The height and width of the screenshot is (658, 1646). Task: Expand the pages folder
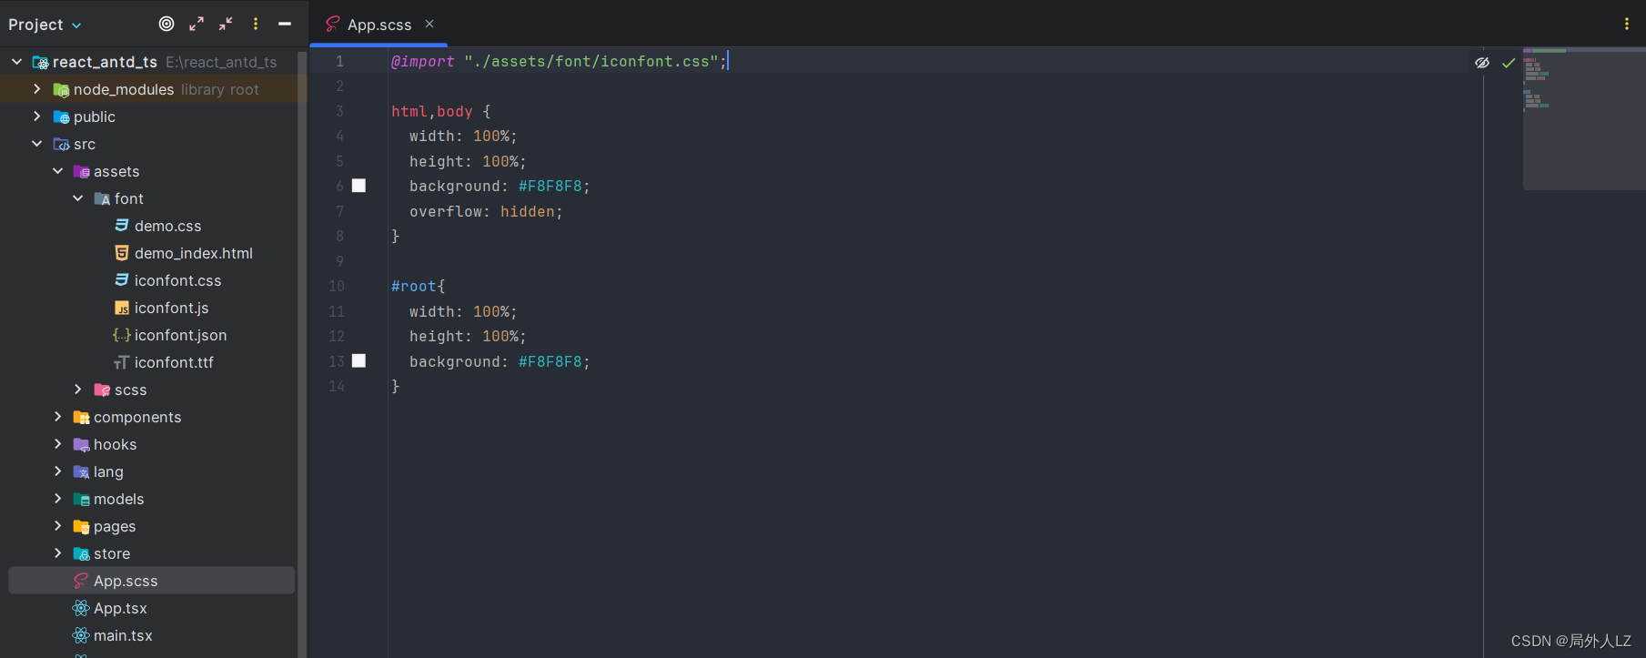coord(58,526)
